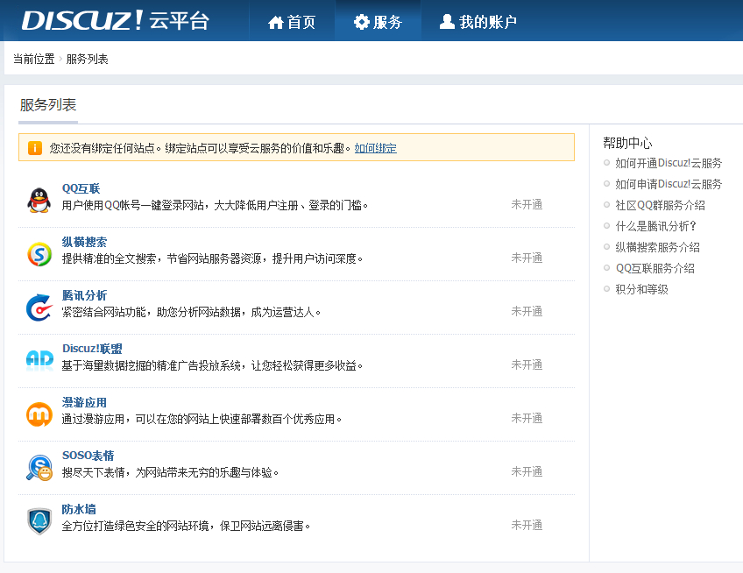
Task: Click 防水墙 description about 绿色安全的网站环境
Action: pos(187,527)
